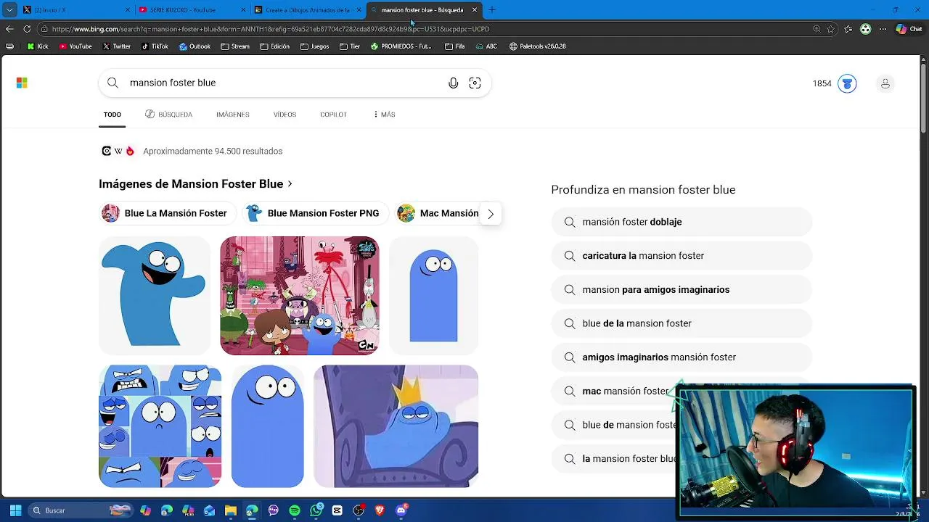Select the Mac Mansión chip
Screen dimensions: 929x522
coord(438,213)
